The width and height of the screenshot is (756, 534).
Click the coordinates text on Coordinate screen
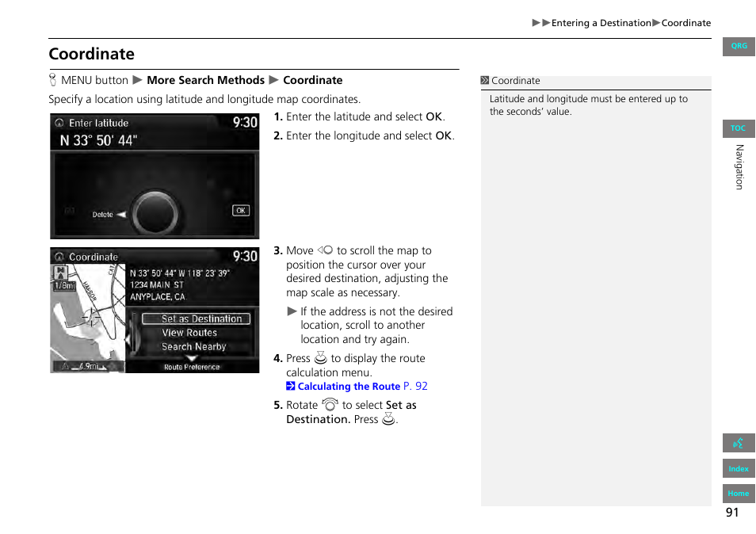179,273
